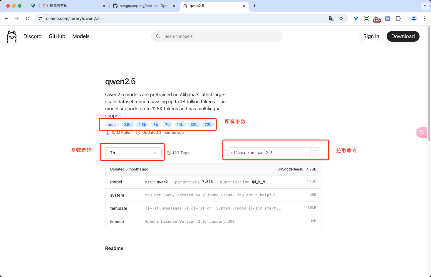Viewport: 431px width, 277px height.
Task: Open the template file row
Action: coord(213,208)
